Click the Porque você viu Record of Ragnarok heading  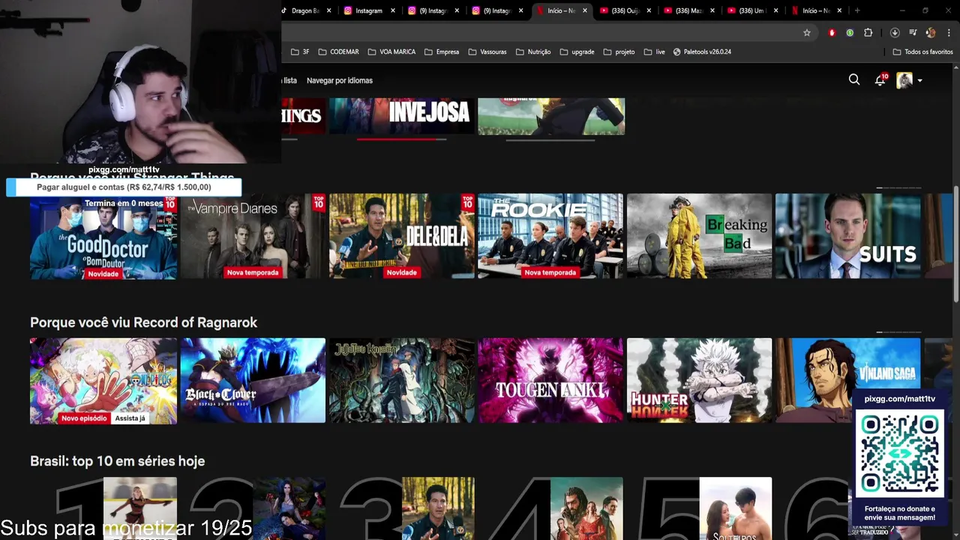[143, 322]
